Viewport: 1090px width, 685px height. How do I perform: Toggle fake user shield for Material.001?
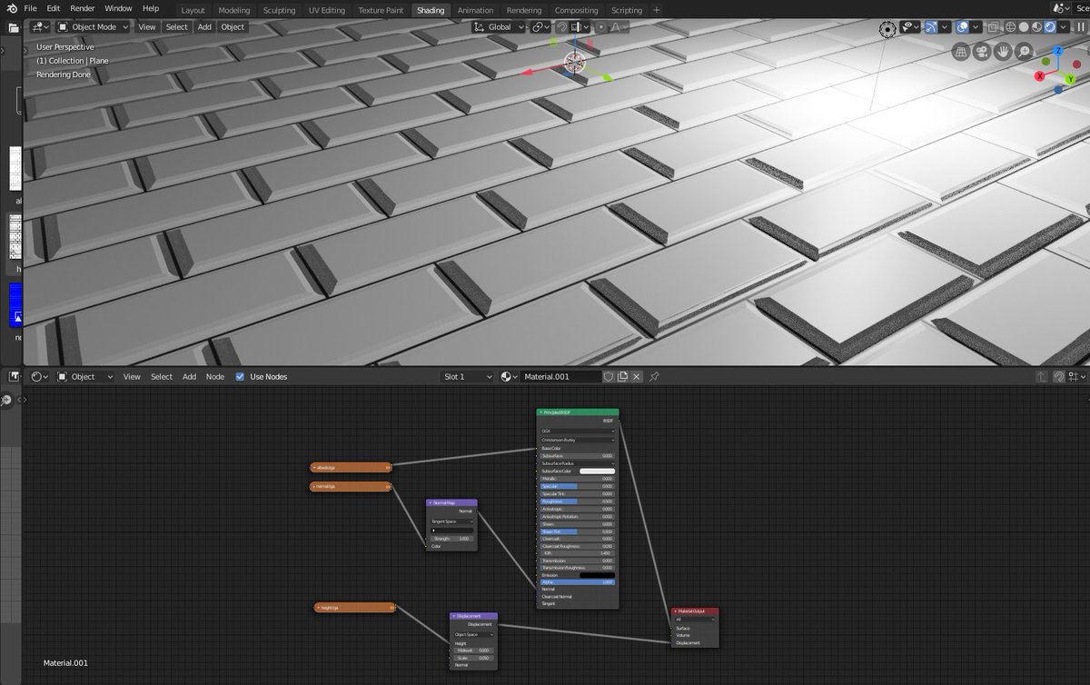click(x=609, y=376)
